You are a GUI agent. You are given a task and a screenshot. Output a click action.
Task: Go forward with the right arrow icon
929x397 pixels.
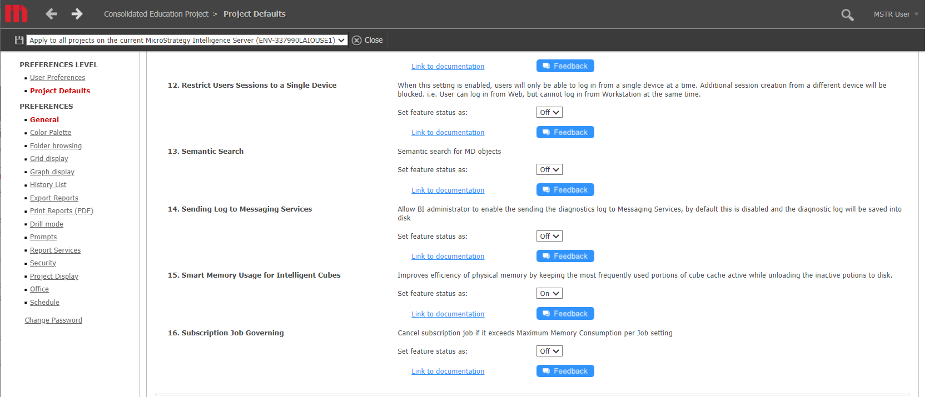tap(77, 14)
